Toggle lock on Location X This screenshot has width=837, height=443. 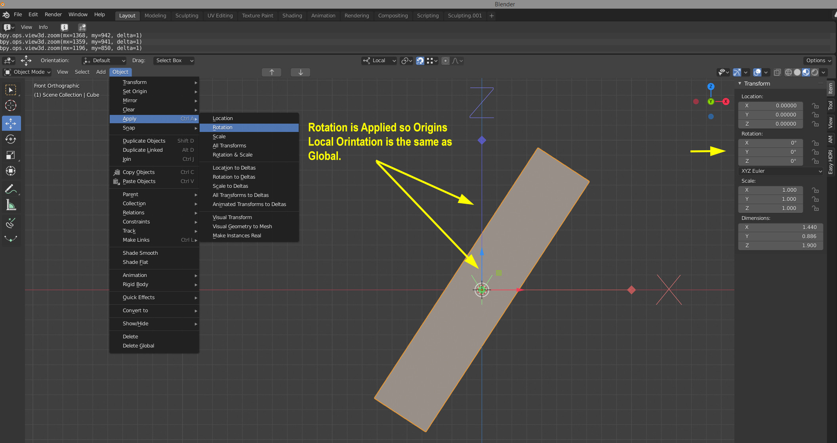coord(815,106)
